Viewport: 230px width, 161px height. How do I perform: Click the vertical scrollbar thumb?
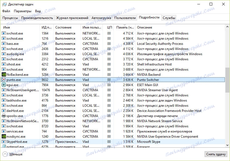[x=227, y=80]
